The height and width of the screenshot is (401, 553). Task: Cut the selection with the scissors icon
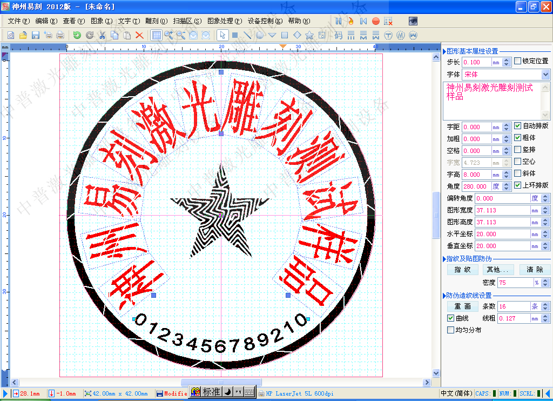coord(102,35)
